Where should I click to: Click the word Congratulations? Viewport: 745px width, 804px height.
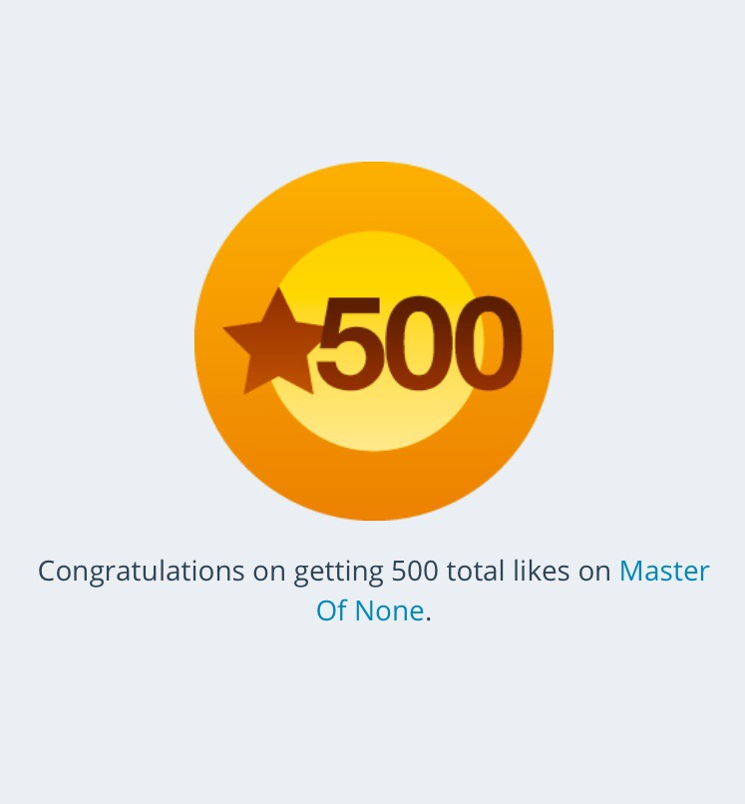click(141, 572)
